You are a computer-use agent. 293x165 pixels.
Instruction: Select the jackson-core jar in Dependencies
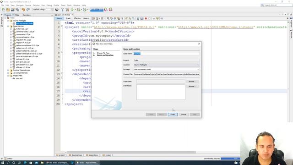pos(25,48)
